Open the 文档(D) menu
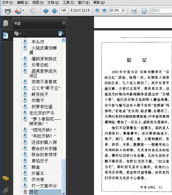 click(53, 2)
